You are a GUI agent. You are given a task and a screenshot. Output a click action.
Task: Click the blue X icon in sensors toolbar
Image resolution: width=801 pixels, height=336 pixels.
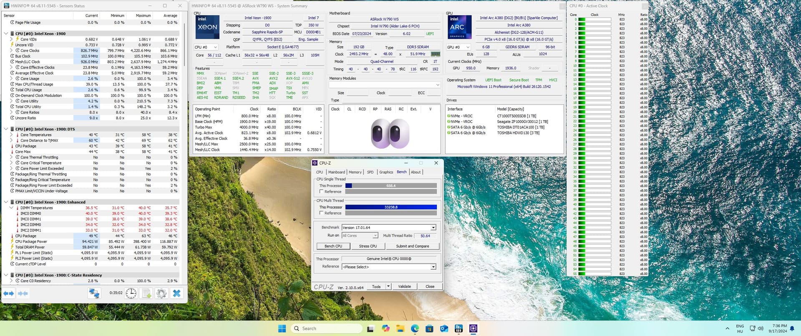click(x=176, y=293)
